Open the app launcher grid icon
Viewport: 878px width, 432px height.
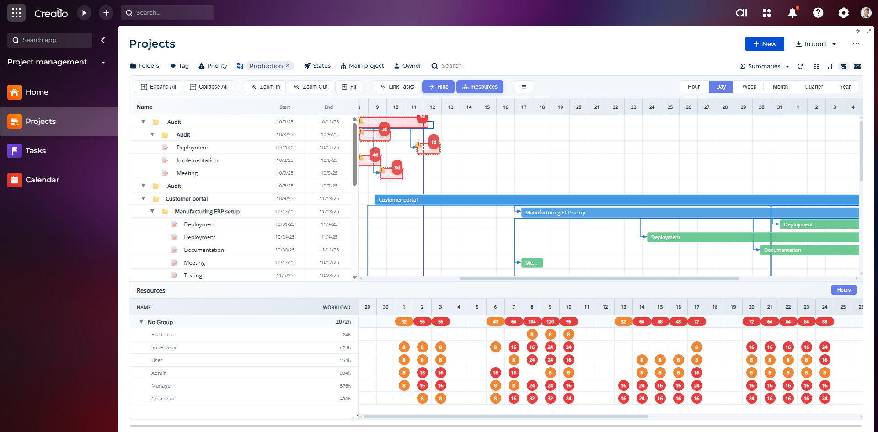16,13
